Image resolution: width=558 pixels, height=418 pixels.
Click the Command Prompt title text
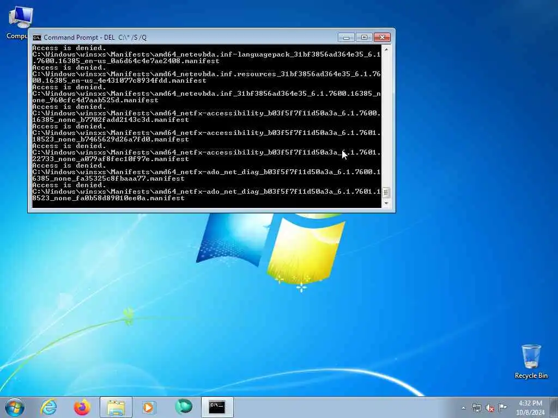(x=95, y=38)
